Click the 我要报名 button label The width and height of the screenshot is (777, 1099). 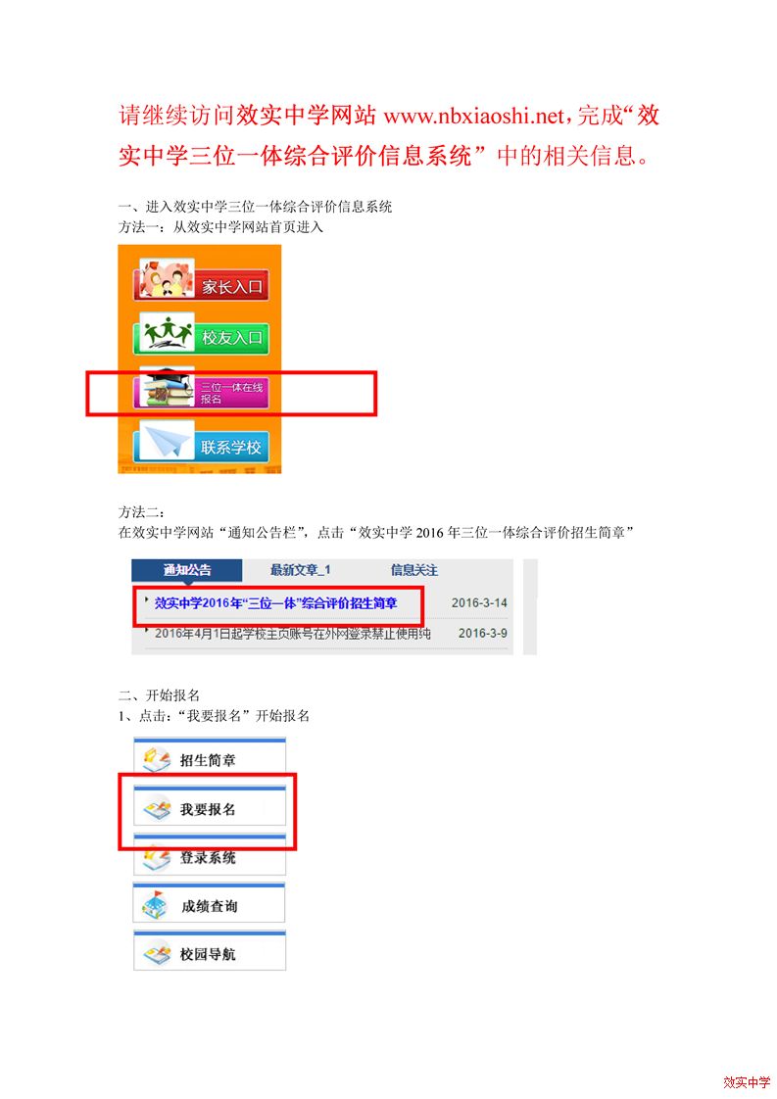pos(208,809)
